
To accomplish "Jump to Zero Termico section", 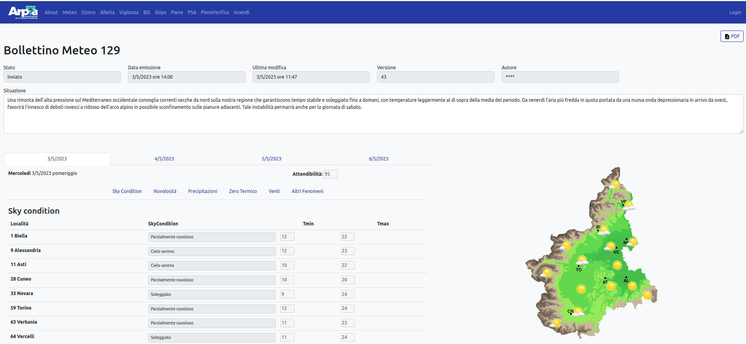I will 243,191.
